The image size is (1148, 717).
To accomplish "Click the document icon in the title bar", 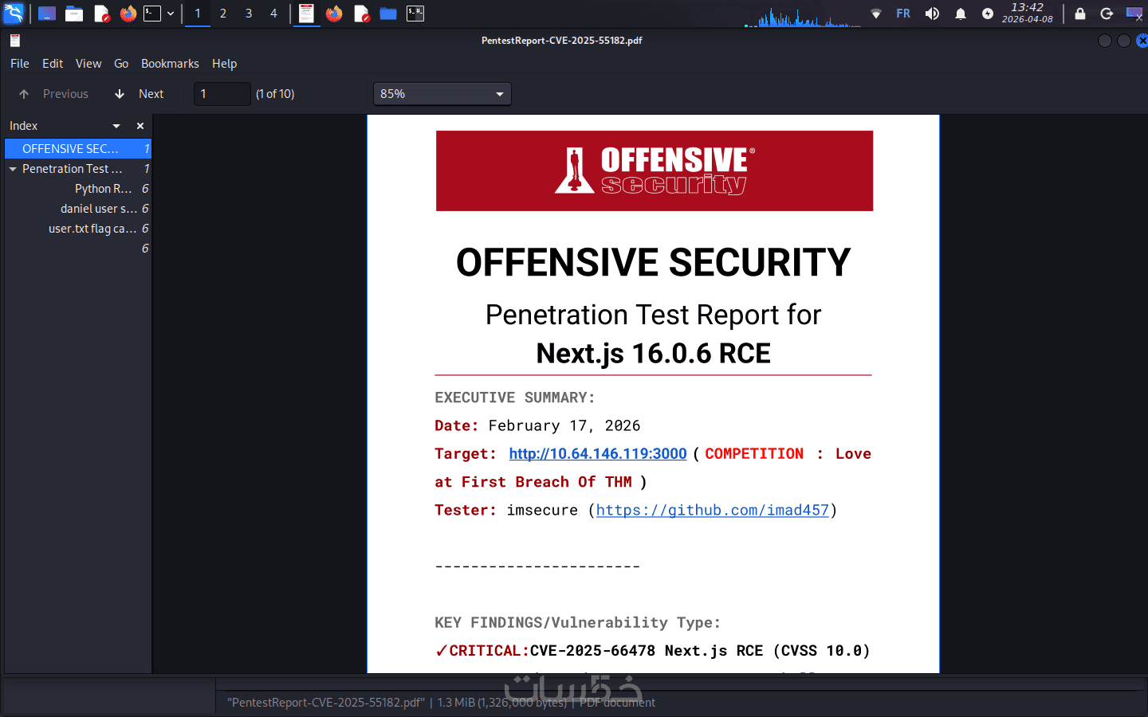I will pyautogui.click(x=15, y=41).
